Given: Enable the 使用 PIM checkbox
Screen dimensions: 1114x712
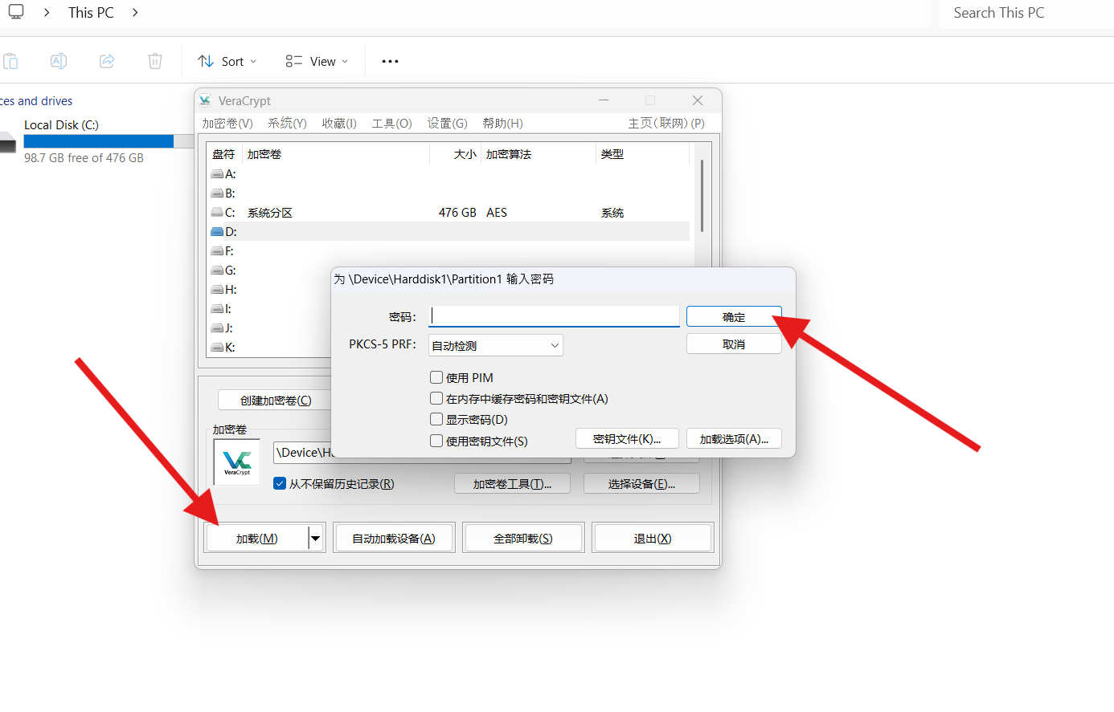Looking at the screenshot, I should coord(436,377).
